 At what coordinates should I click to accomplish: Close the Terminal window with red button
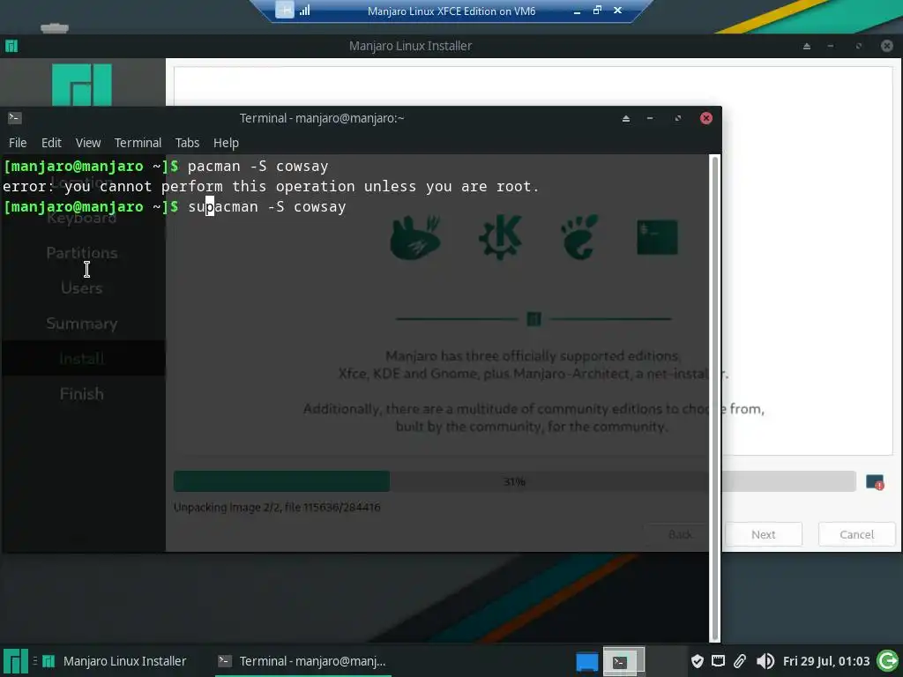click(706, 118)
